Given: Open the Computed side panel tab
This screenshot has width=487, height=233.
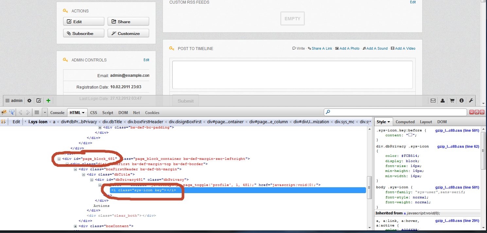Looking at the screenshot, I should click(x=405, y=122).
